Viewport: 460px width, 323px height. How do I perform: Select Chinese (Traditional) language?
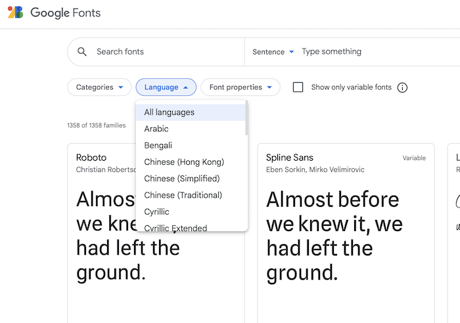click(x=191, y=195)
